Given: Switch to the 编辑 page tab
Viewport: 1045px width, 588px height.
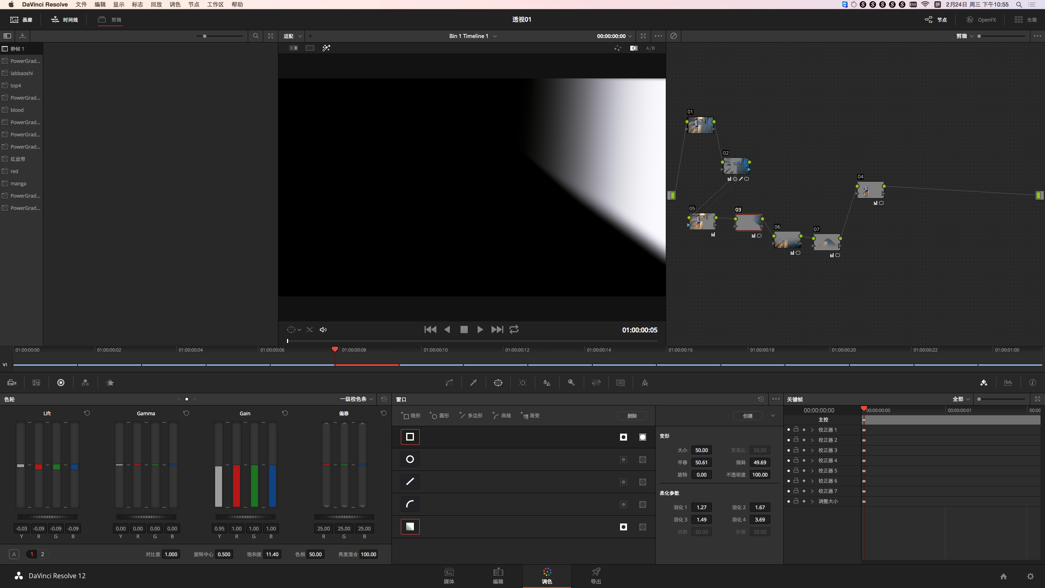Looking at the screenshot, I should pyautogui.click(x=498, y=576).
